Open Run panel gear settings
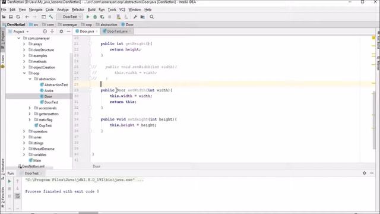This screenshot has height=214, width=380. pyautogui.click(x=364, y=173)
